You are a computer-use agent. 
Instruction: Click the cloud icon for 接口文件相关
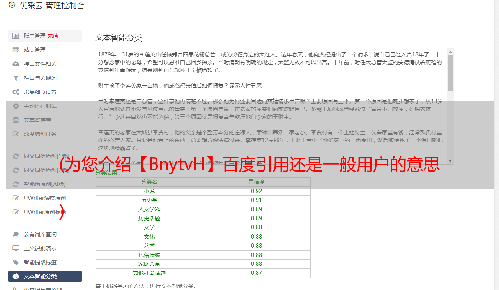[16, 64]
